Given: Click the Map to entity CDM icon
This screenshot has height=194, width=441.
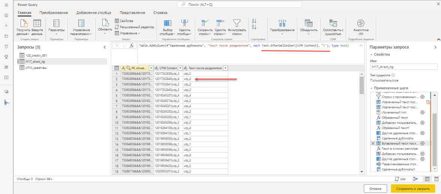Looking at the screenshot, I should pos(333,23).
